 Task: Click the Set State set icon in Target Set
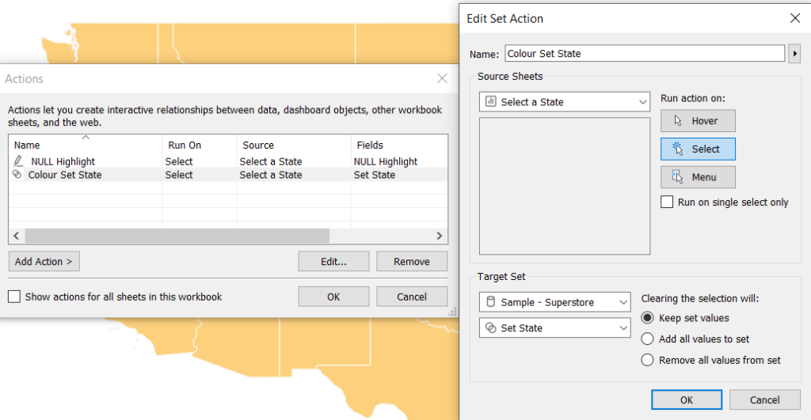pos(491,328)
